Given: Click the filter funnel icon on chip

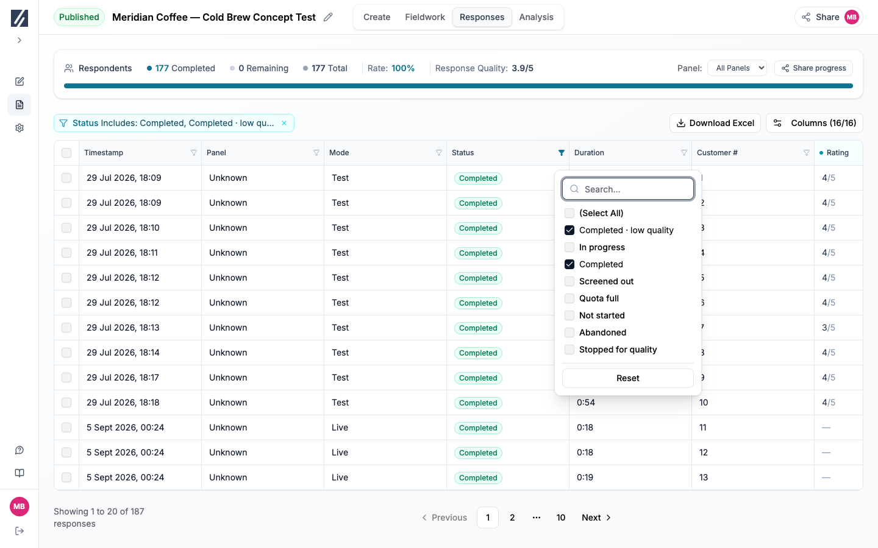Looking at the screenshot, I should (63, 123).
